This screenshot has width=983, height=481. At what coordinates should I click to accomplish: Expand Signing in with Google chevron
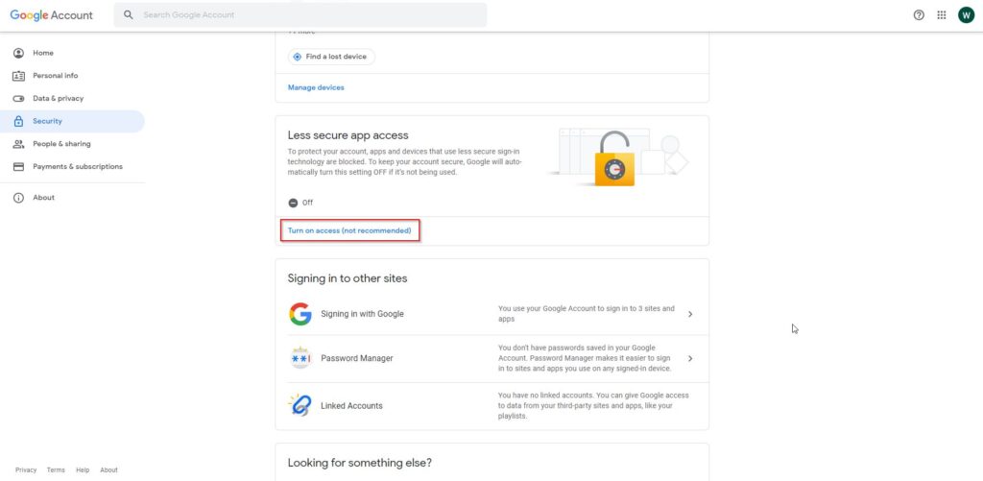coord(690,314)
